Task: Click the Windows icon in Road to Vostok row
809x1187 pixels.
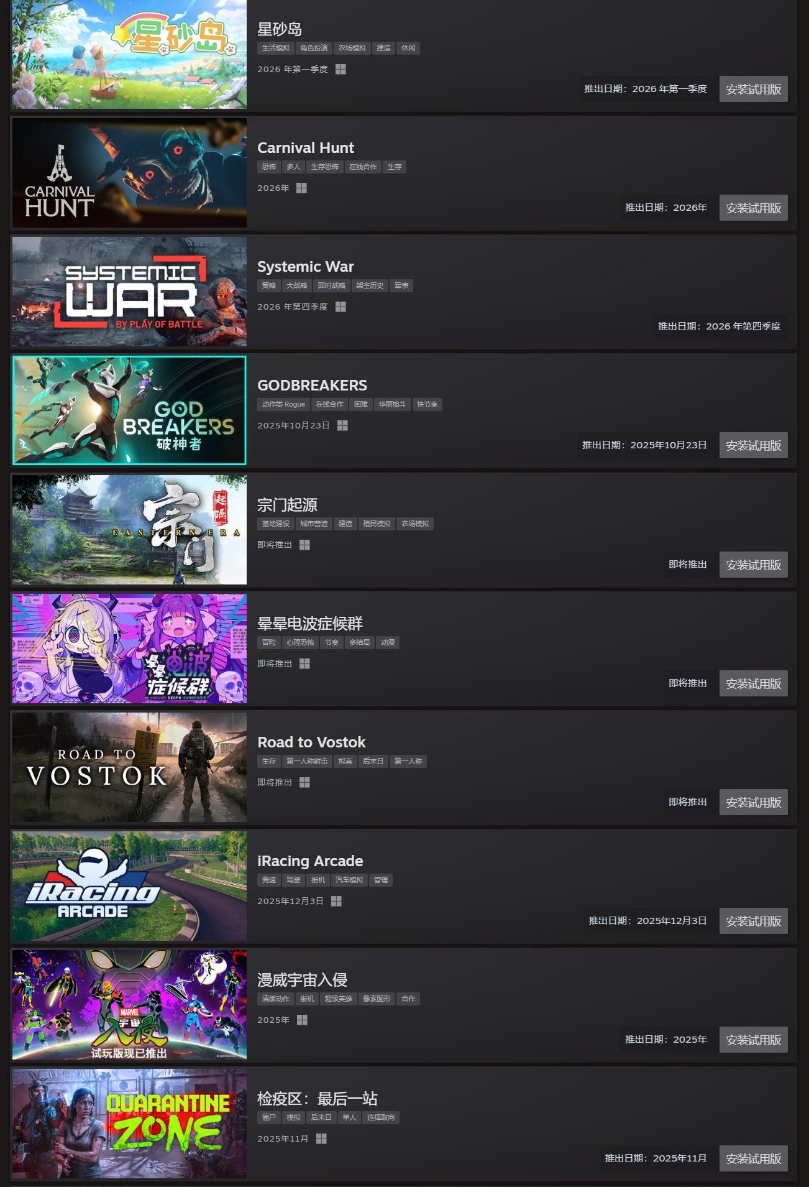Action: tap(304, 782)
